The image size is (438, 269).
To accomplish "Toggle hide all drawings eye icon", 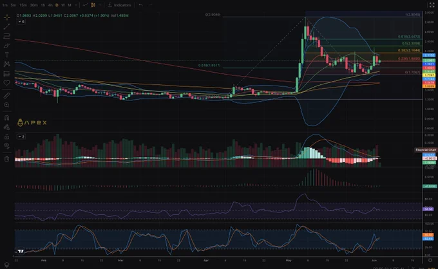I will click(7, 145).
